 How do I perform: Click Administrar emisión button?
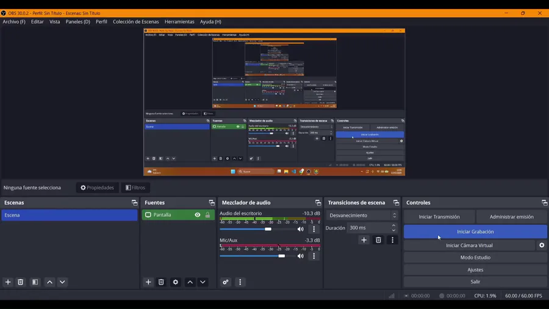(x=512, y=217)
